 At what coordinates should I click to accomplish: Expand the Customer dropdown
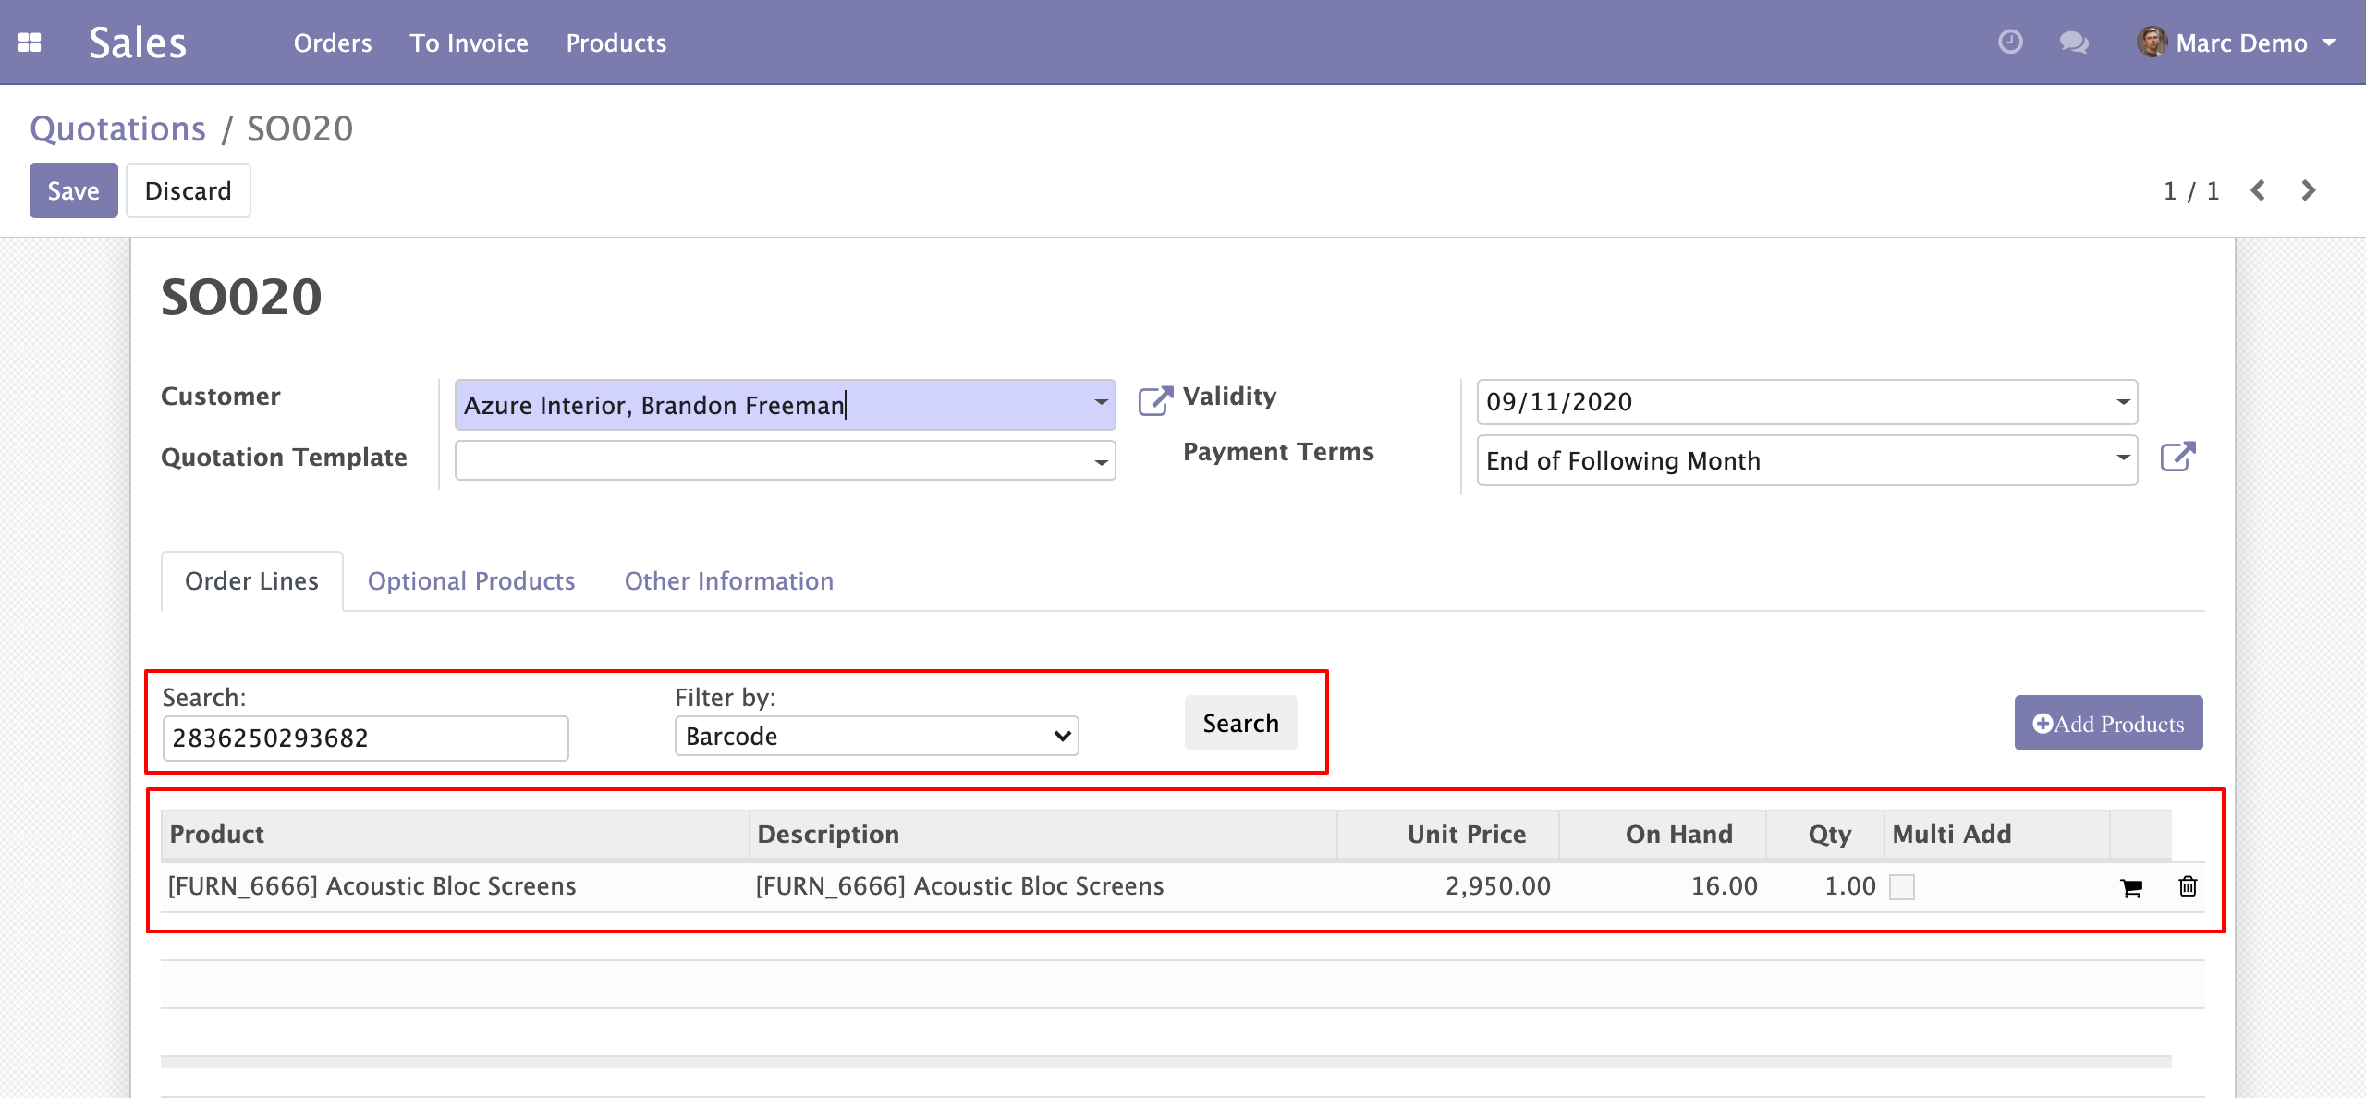pyautogui.click(x=1101, y=403)
